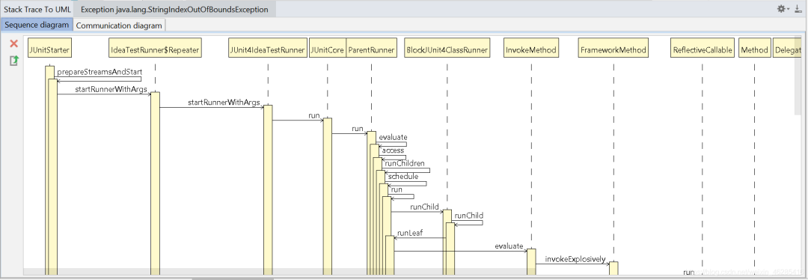Viewport: 808px width, 280px height.
Task: Click the BlockJUnit4ClassRunner participant box
Action: [x=447, y=50]
